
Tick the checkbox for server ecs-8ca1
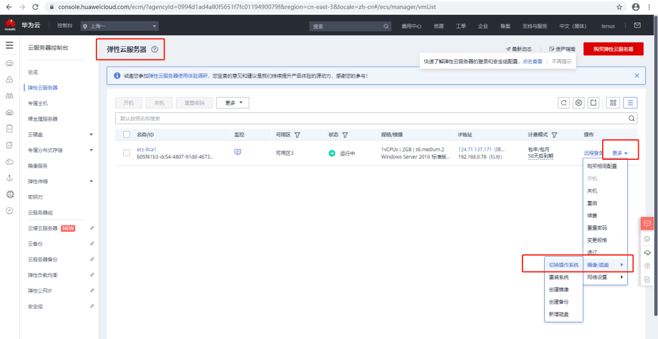[127, 153]
